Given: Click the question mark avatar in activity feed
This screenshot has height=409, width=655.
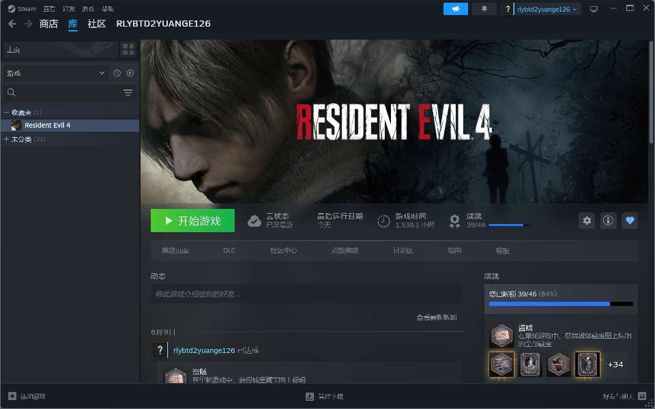Looking at the screenshot, I should click(160, 350).
